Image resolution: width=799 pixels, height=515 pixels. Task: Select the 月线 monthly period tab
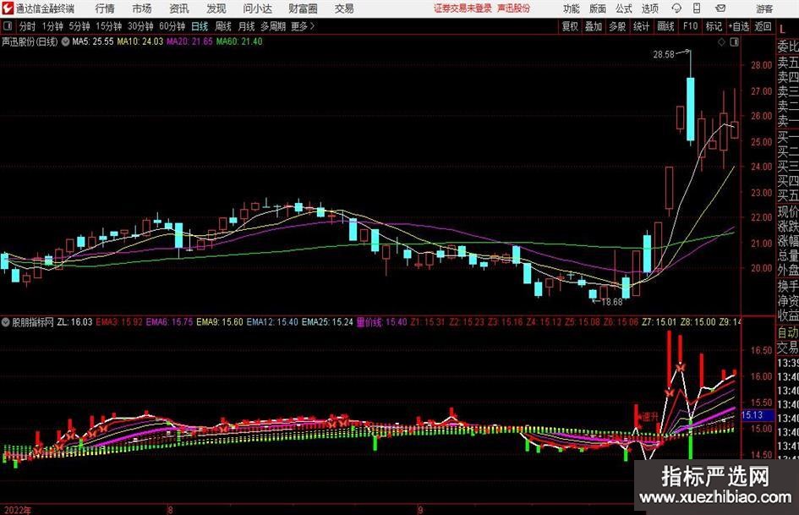247,26
